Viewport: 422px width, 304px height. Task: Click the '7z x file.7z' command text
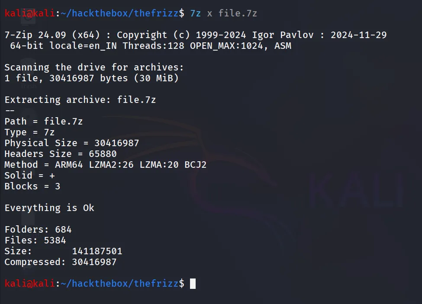point(223,13)
